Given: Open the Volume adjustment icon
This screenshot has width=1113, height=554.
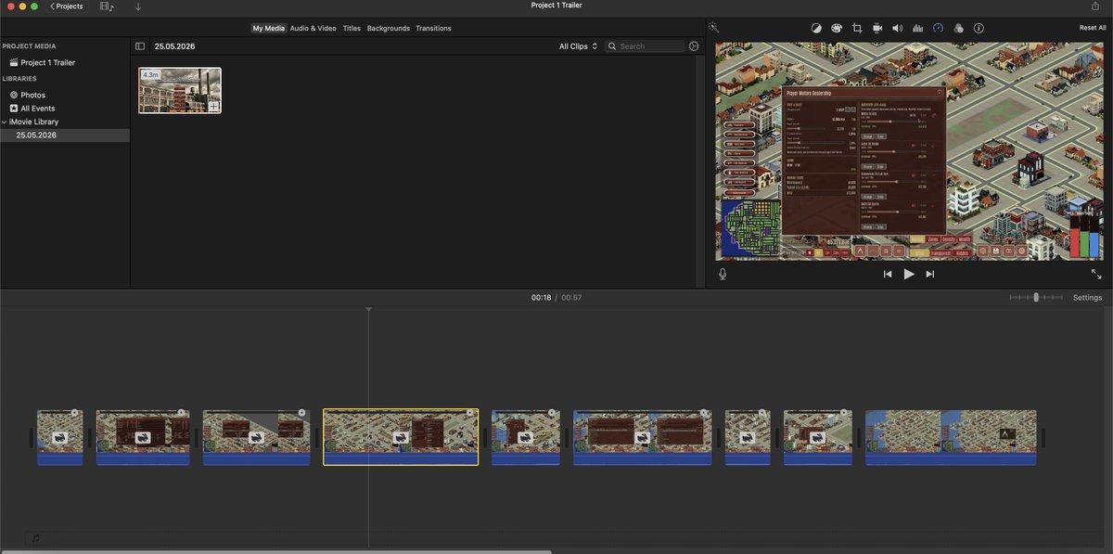Looking at the screenshot, I should coord(897,28).
